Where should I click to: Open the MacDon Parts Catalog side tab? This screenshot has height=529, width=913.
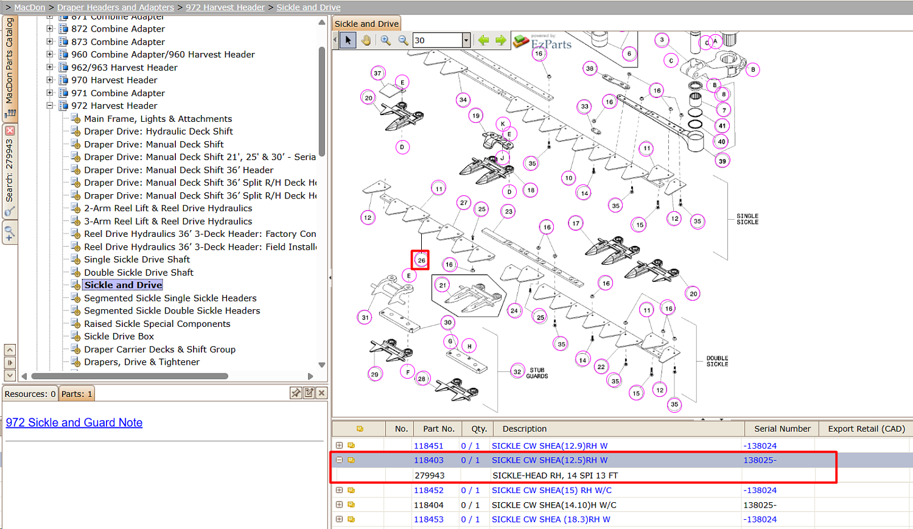click(x=9, y=67)
